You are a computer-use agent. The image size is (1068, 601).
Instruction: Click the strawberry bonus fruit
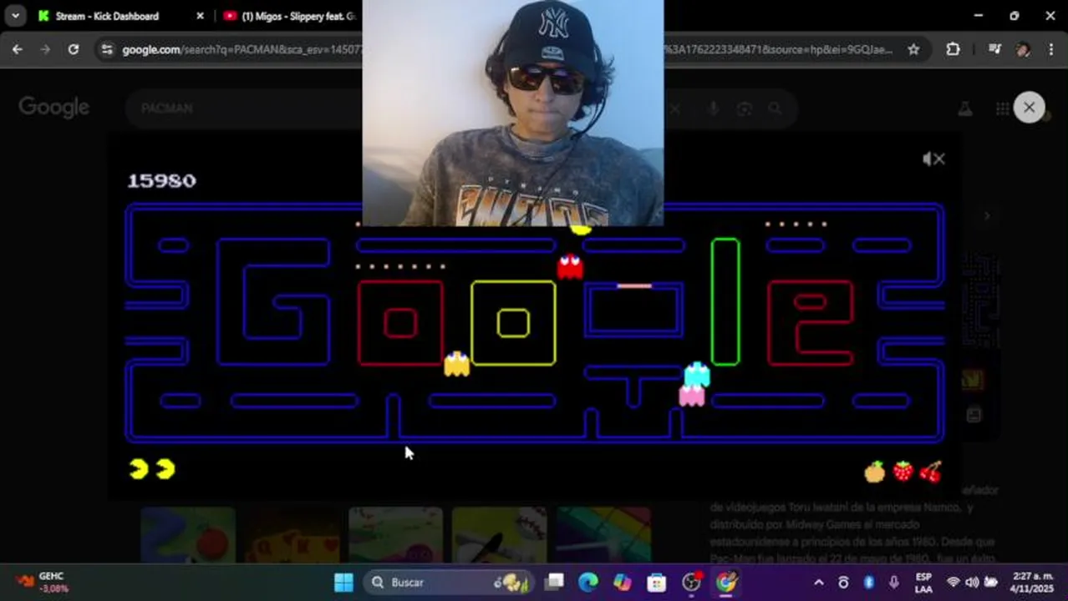[903, 471]
